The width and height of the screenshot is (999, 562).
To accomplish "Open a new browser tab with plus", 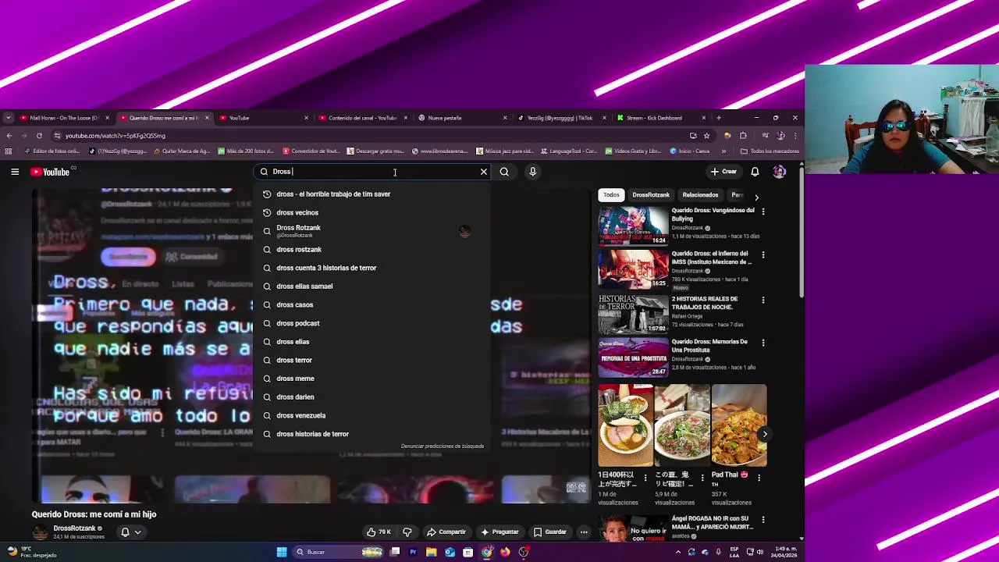I will tap(718, 118).
